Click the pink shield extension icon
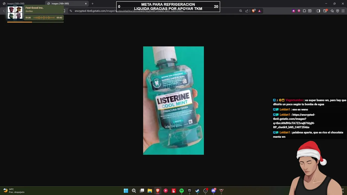The height and width of the screenshot is (195, 347). pyautogui.click(x=299, y=11)
